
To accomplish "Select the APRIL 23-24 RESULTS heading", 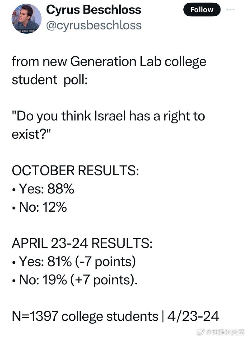I will [x=82, y=243].
